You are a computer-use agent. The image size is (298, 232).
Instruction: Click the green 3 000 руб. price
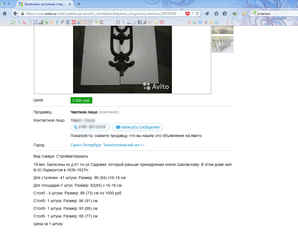(81, 100)
